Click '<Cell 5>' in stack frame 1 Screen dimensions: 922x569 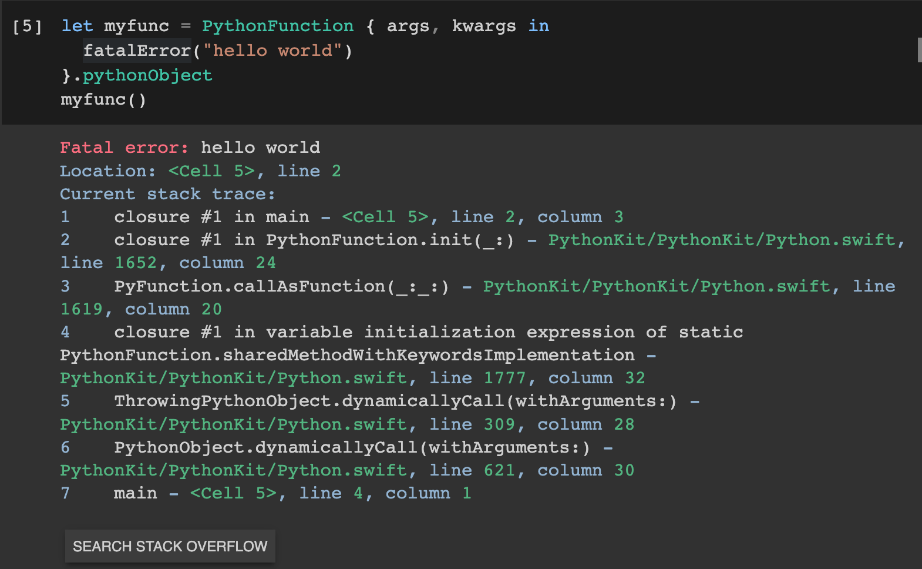(385, 217)
